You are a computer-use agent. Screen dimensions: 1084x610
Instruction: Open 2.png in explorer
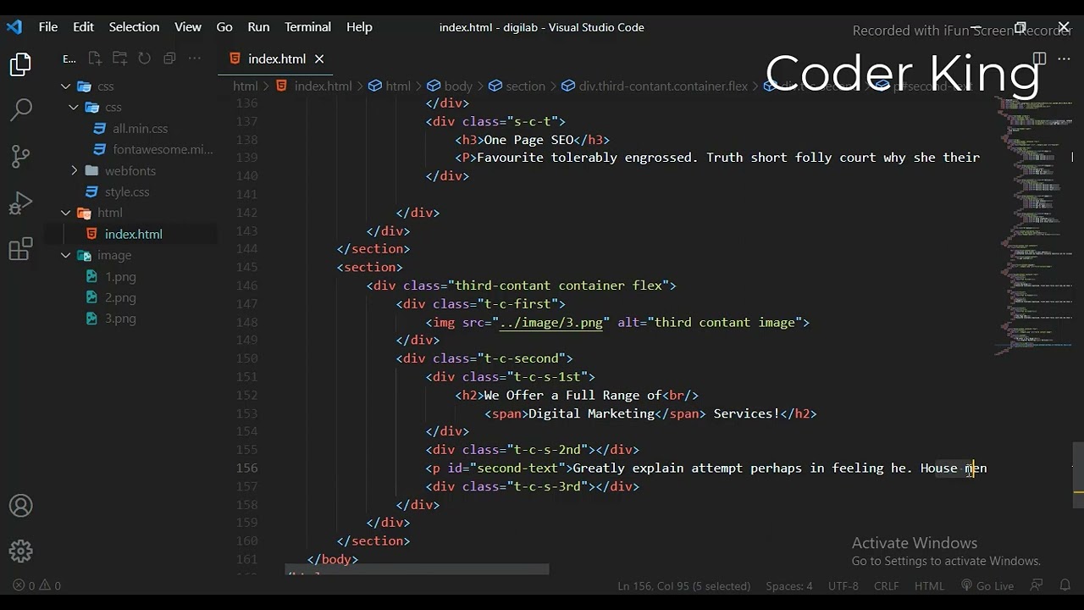click(120, 297)
